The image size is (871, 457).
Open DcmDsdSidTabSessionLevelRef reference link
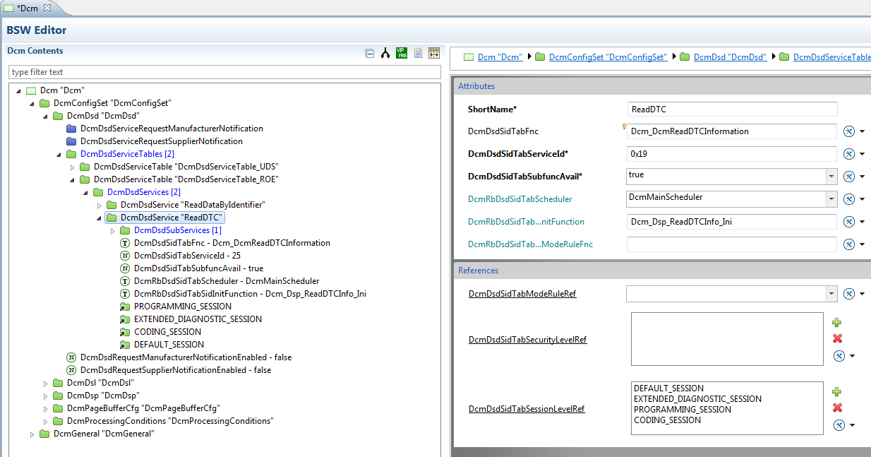click(x=527, y=409)
